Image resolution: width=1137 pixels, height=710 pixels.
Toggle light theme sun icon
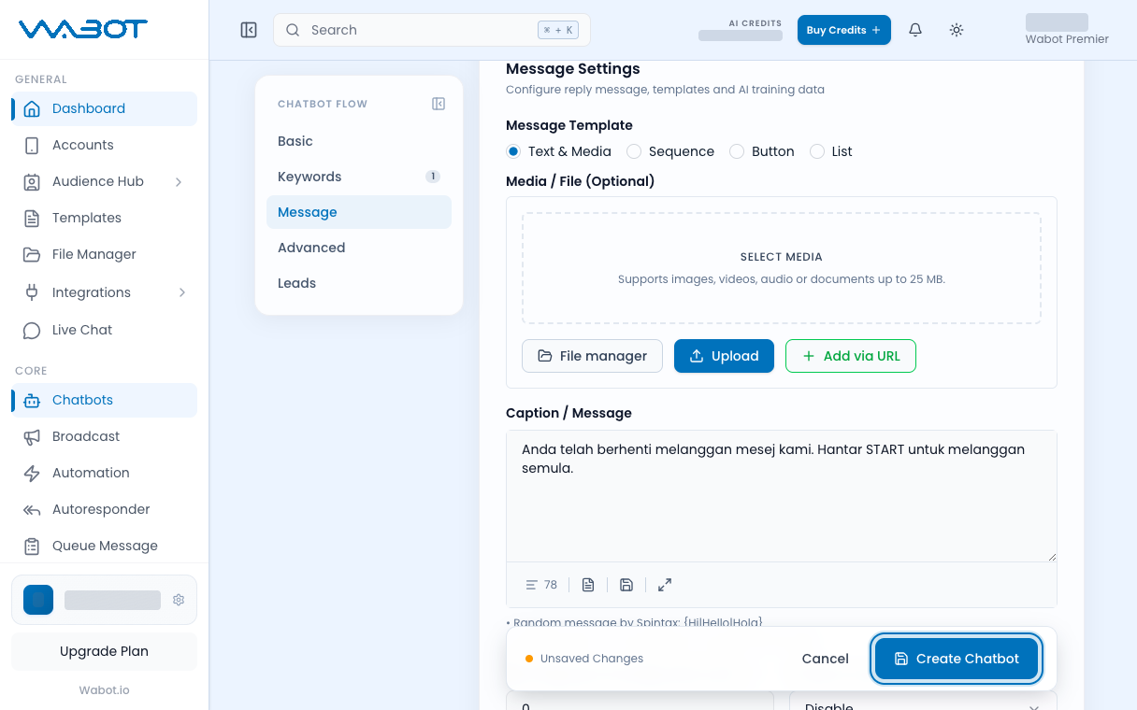(x=957, y=30)
